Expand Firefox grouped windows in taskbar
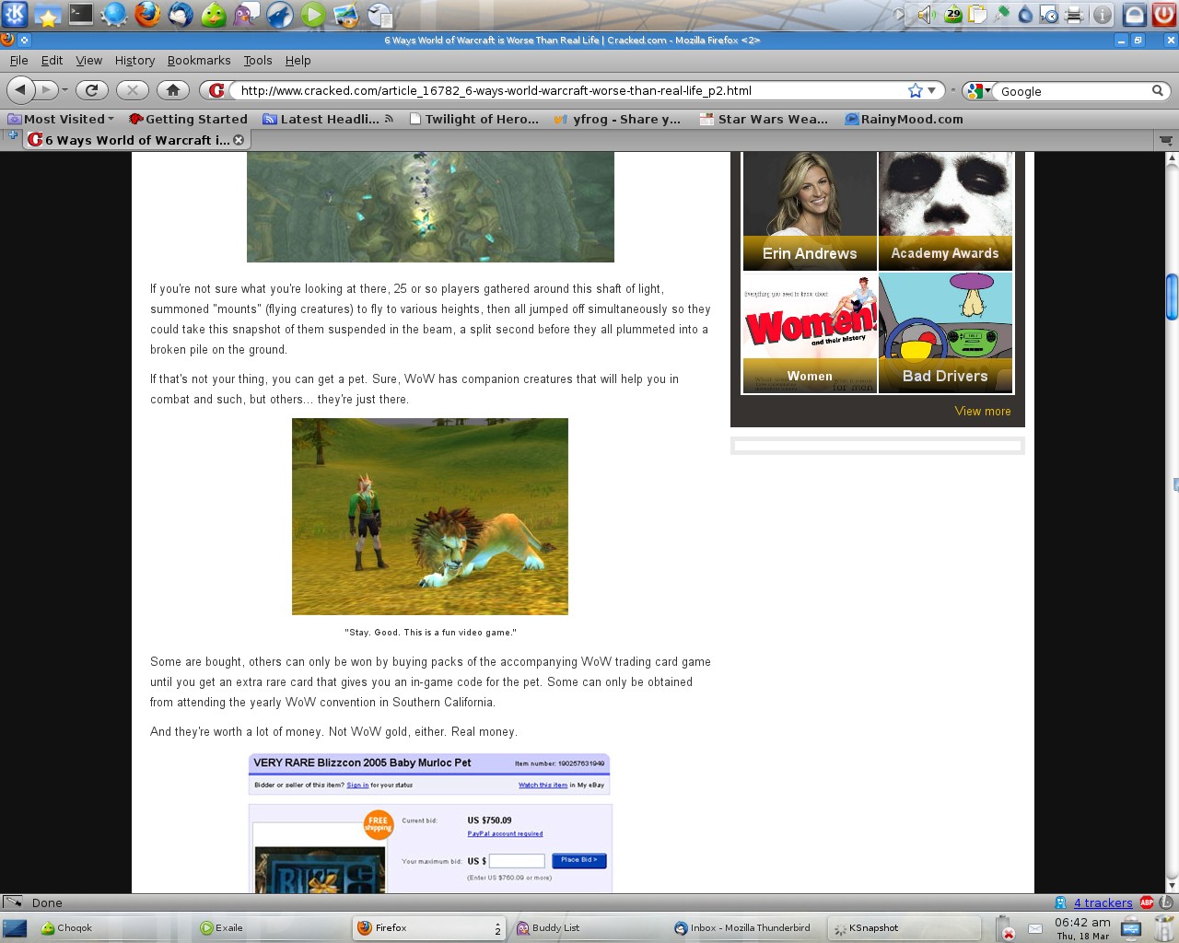Image resolution: width=1179 pixels, height=943 pixels. [497, 928]
